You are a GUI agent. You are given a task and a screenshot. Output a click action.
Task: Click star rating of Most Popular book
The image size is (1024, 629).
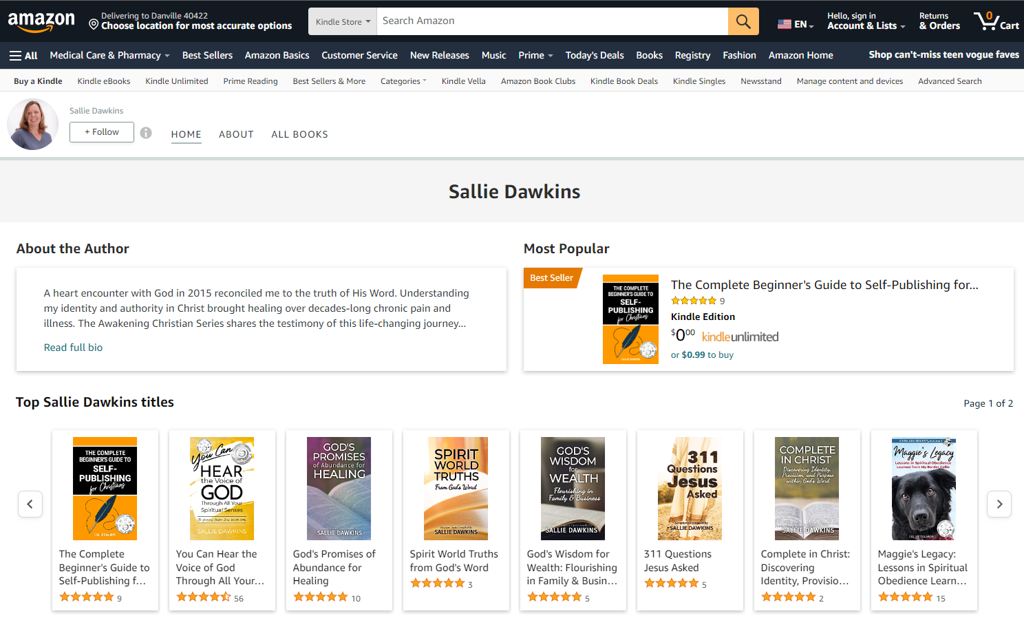click(x=694, y=301)
